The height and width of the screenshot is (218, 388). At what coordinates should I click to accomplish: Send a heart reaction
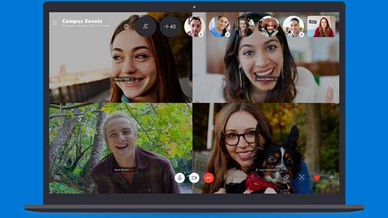click(317, 177)
